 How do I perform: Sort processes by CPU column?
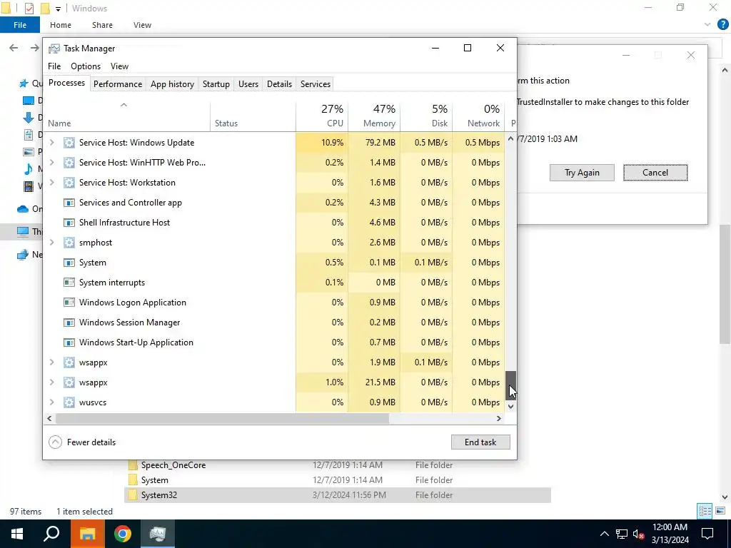click(322, 116)
